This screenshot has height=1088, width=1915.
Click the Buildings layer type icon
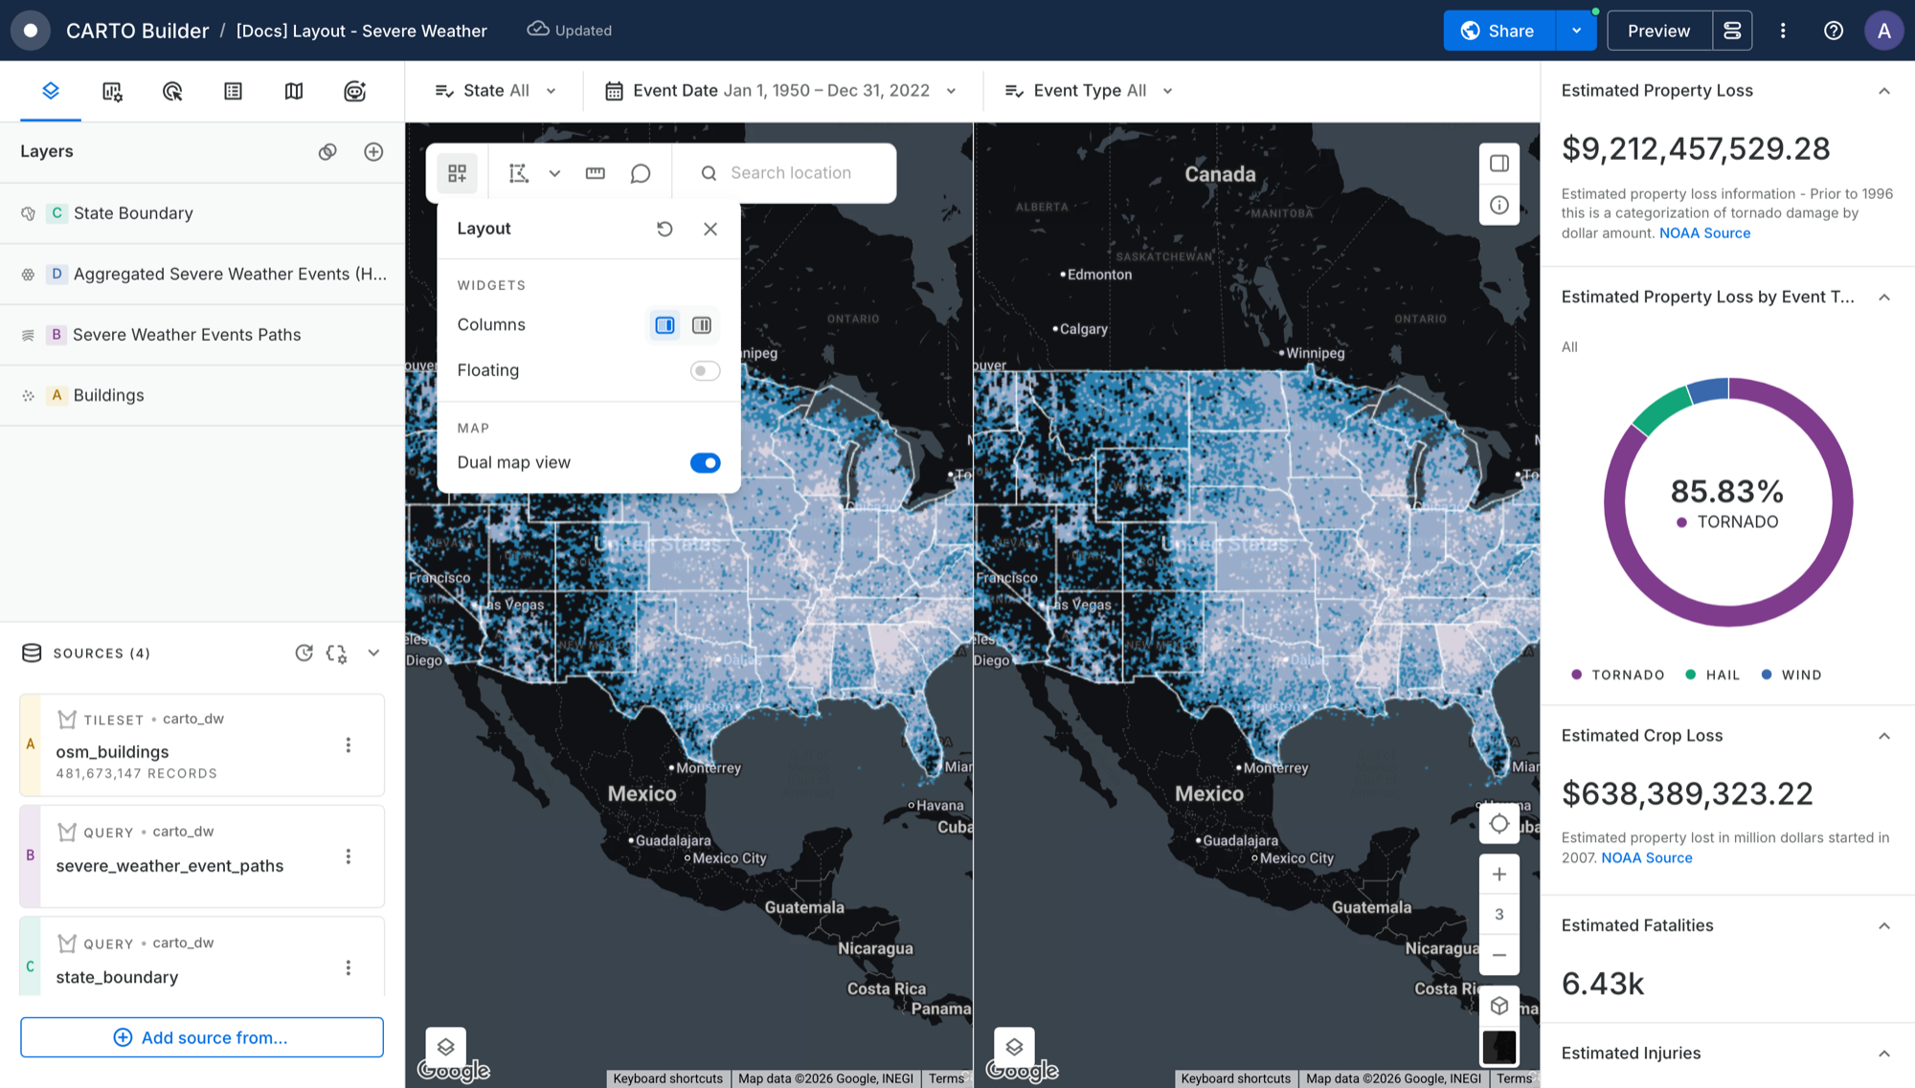pos(29,395)
